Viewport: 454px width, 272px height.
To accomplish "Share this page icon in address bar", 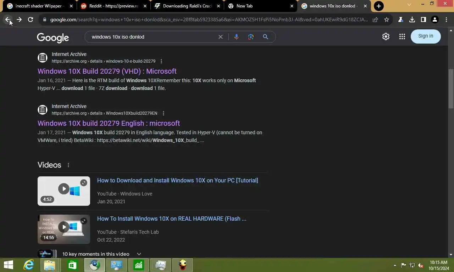I will [375, 20].
